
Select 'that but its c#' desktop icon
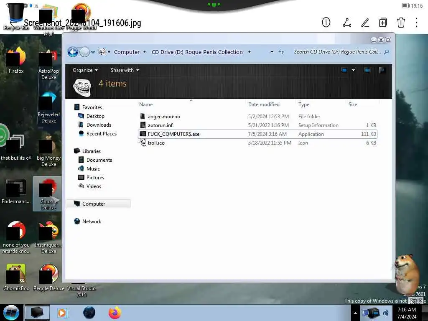tap(16, 148)
